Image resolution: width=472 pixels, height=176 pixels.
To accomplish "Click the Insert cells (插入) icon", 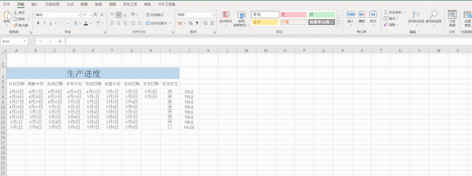I will coord(351,14).
